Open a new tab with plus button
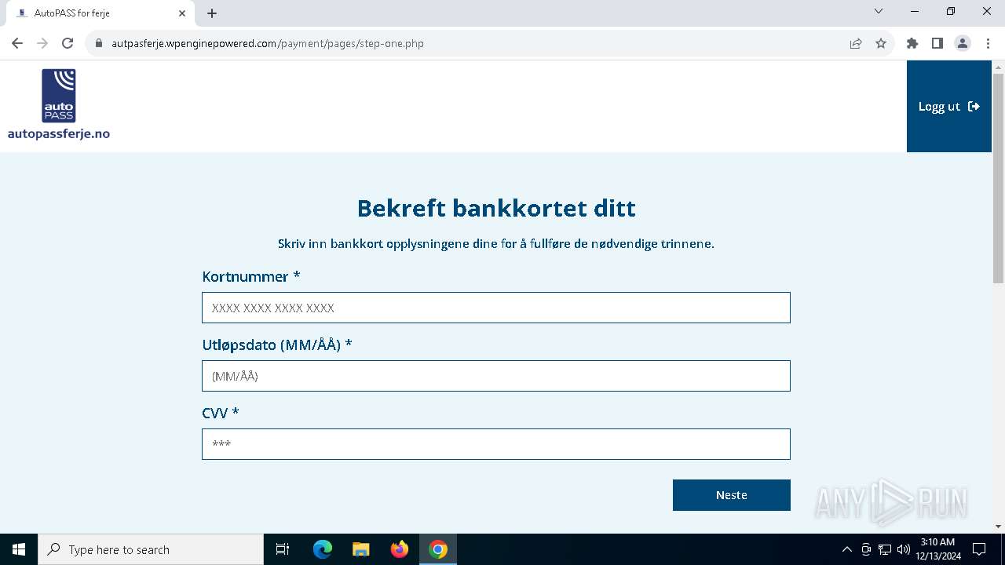This screenshot has width=1005, height=565. (x=212, y=13)
